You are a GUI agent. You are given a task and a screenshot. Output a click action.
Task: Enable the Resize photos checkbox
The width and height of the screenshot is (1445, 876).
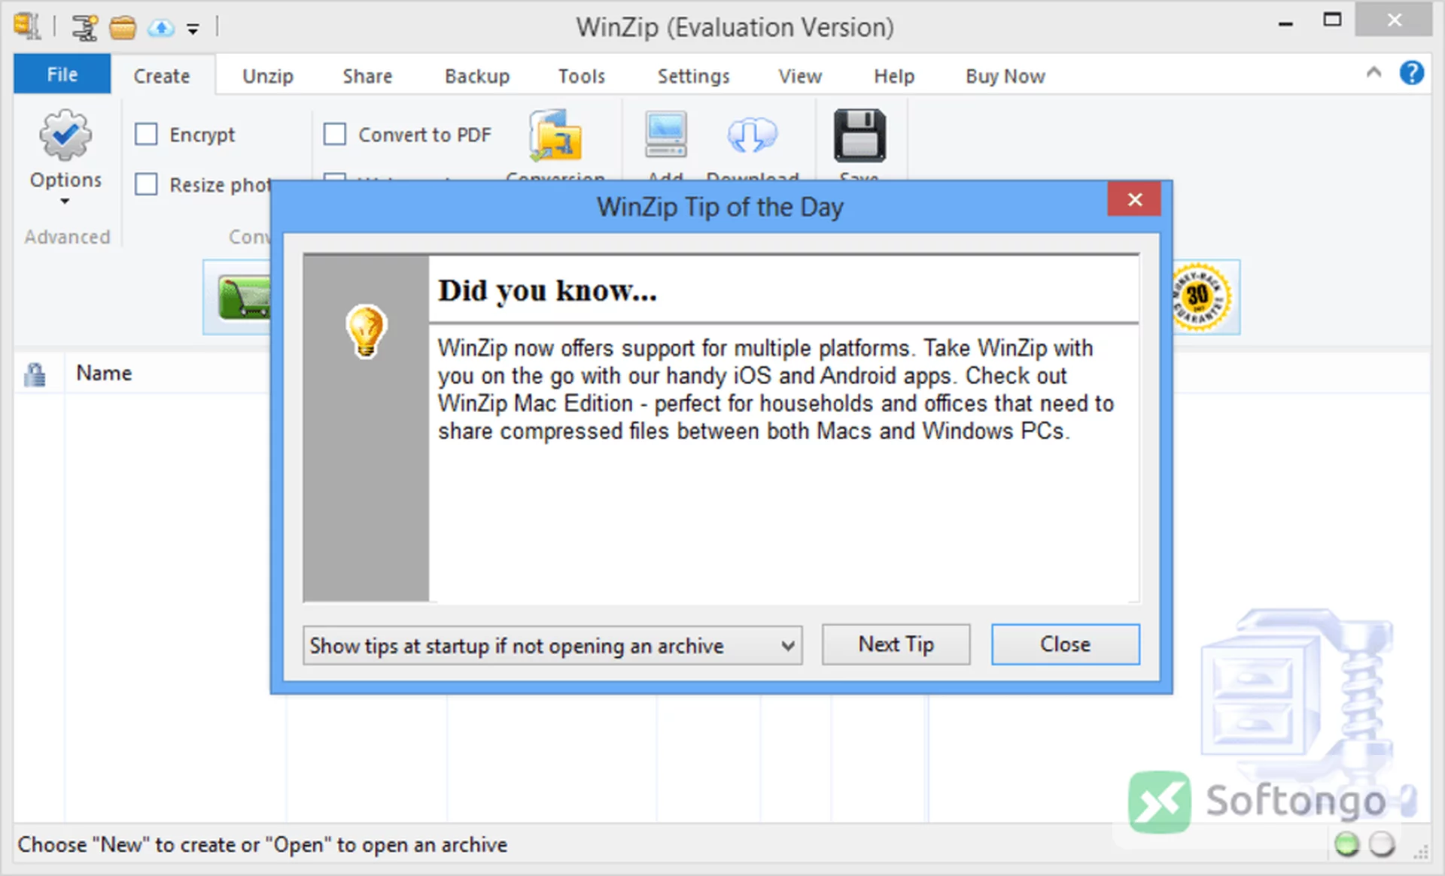pos(146,184)
